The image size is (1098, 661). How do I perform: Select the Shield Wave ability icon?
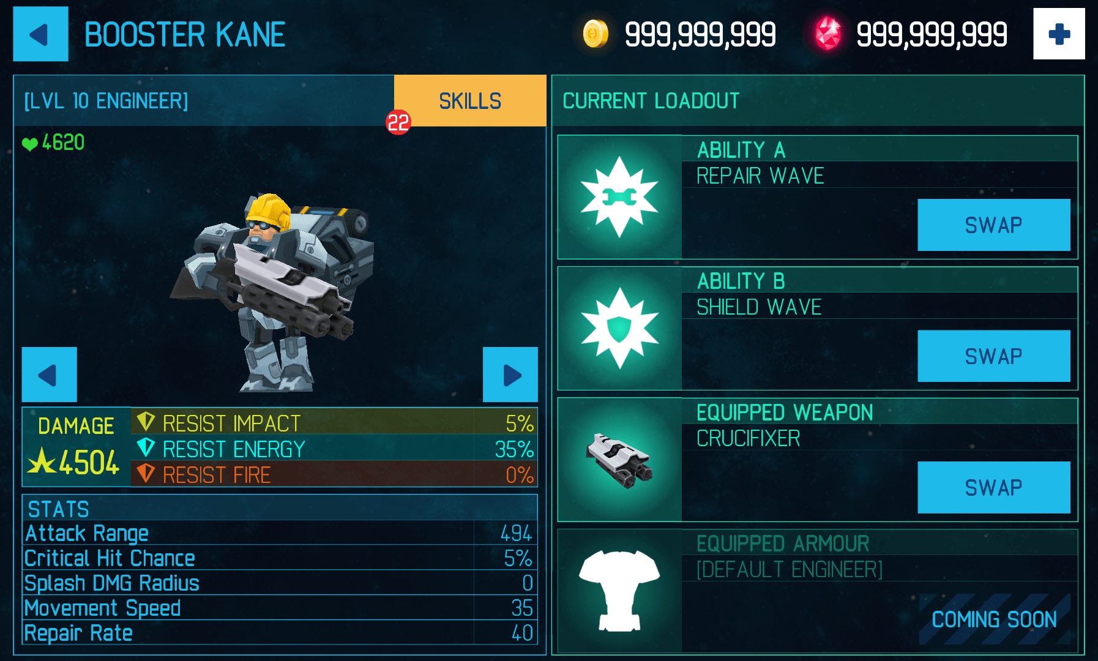[619, 328]
